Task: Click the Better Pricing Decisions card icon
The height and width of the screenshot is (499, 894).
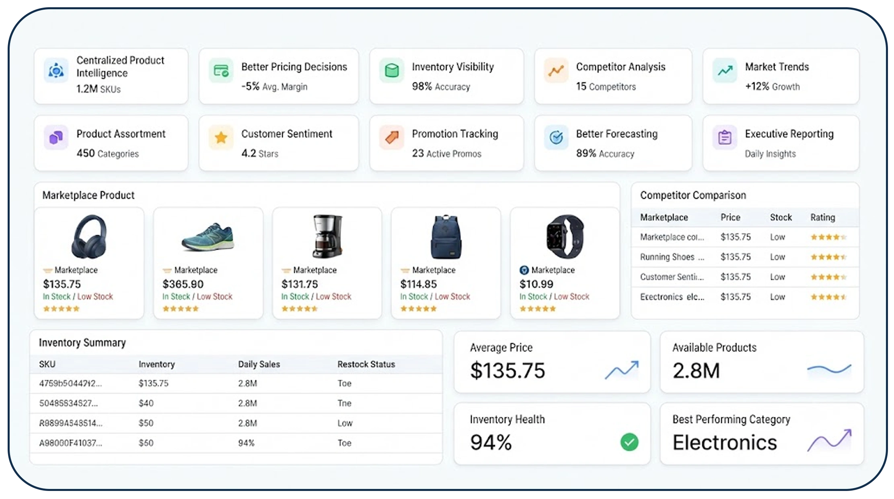Action: (221, 71)
